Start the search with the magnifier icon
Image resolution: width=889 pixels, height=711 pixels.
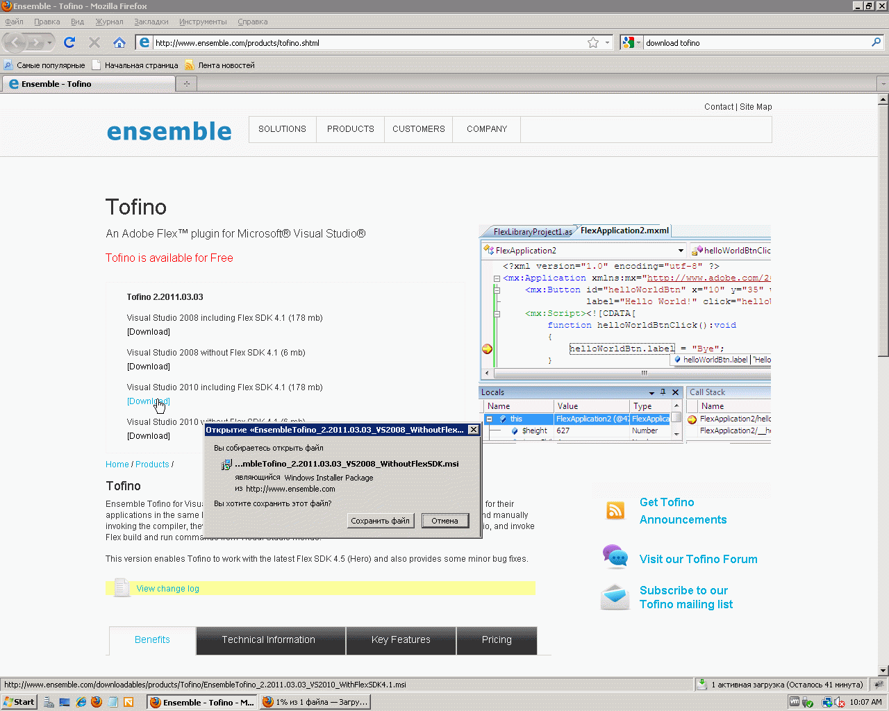[876, 42]
